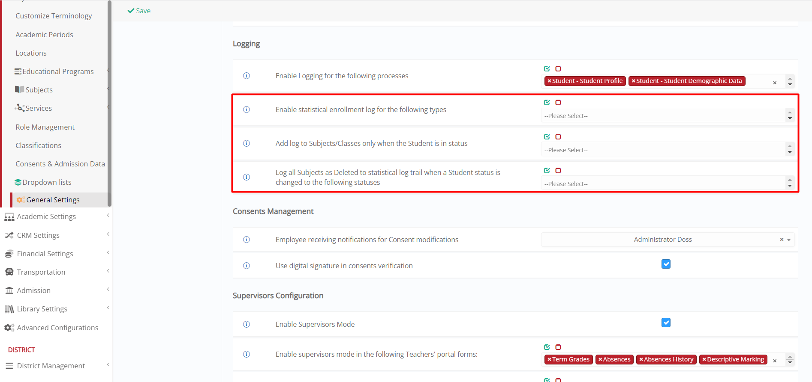Remove the Descriptive Marking tag
The image size is (812, 382).
click(704, 359)
